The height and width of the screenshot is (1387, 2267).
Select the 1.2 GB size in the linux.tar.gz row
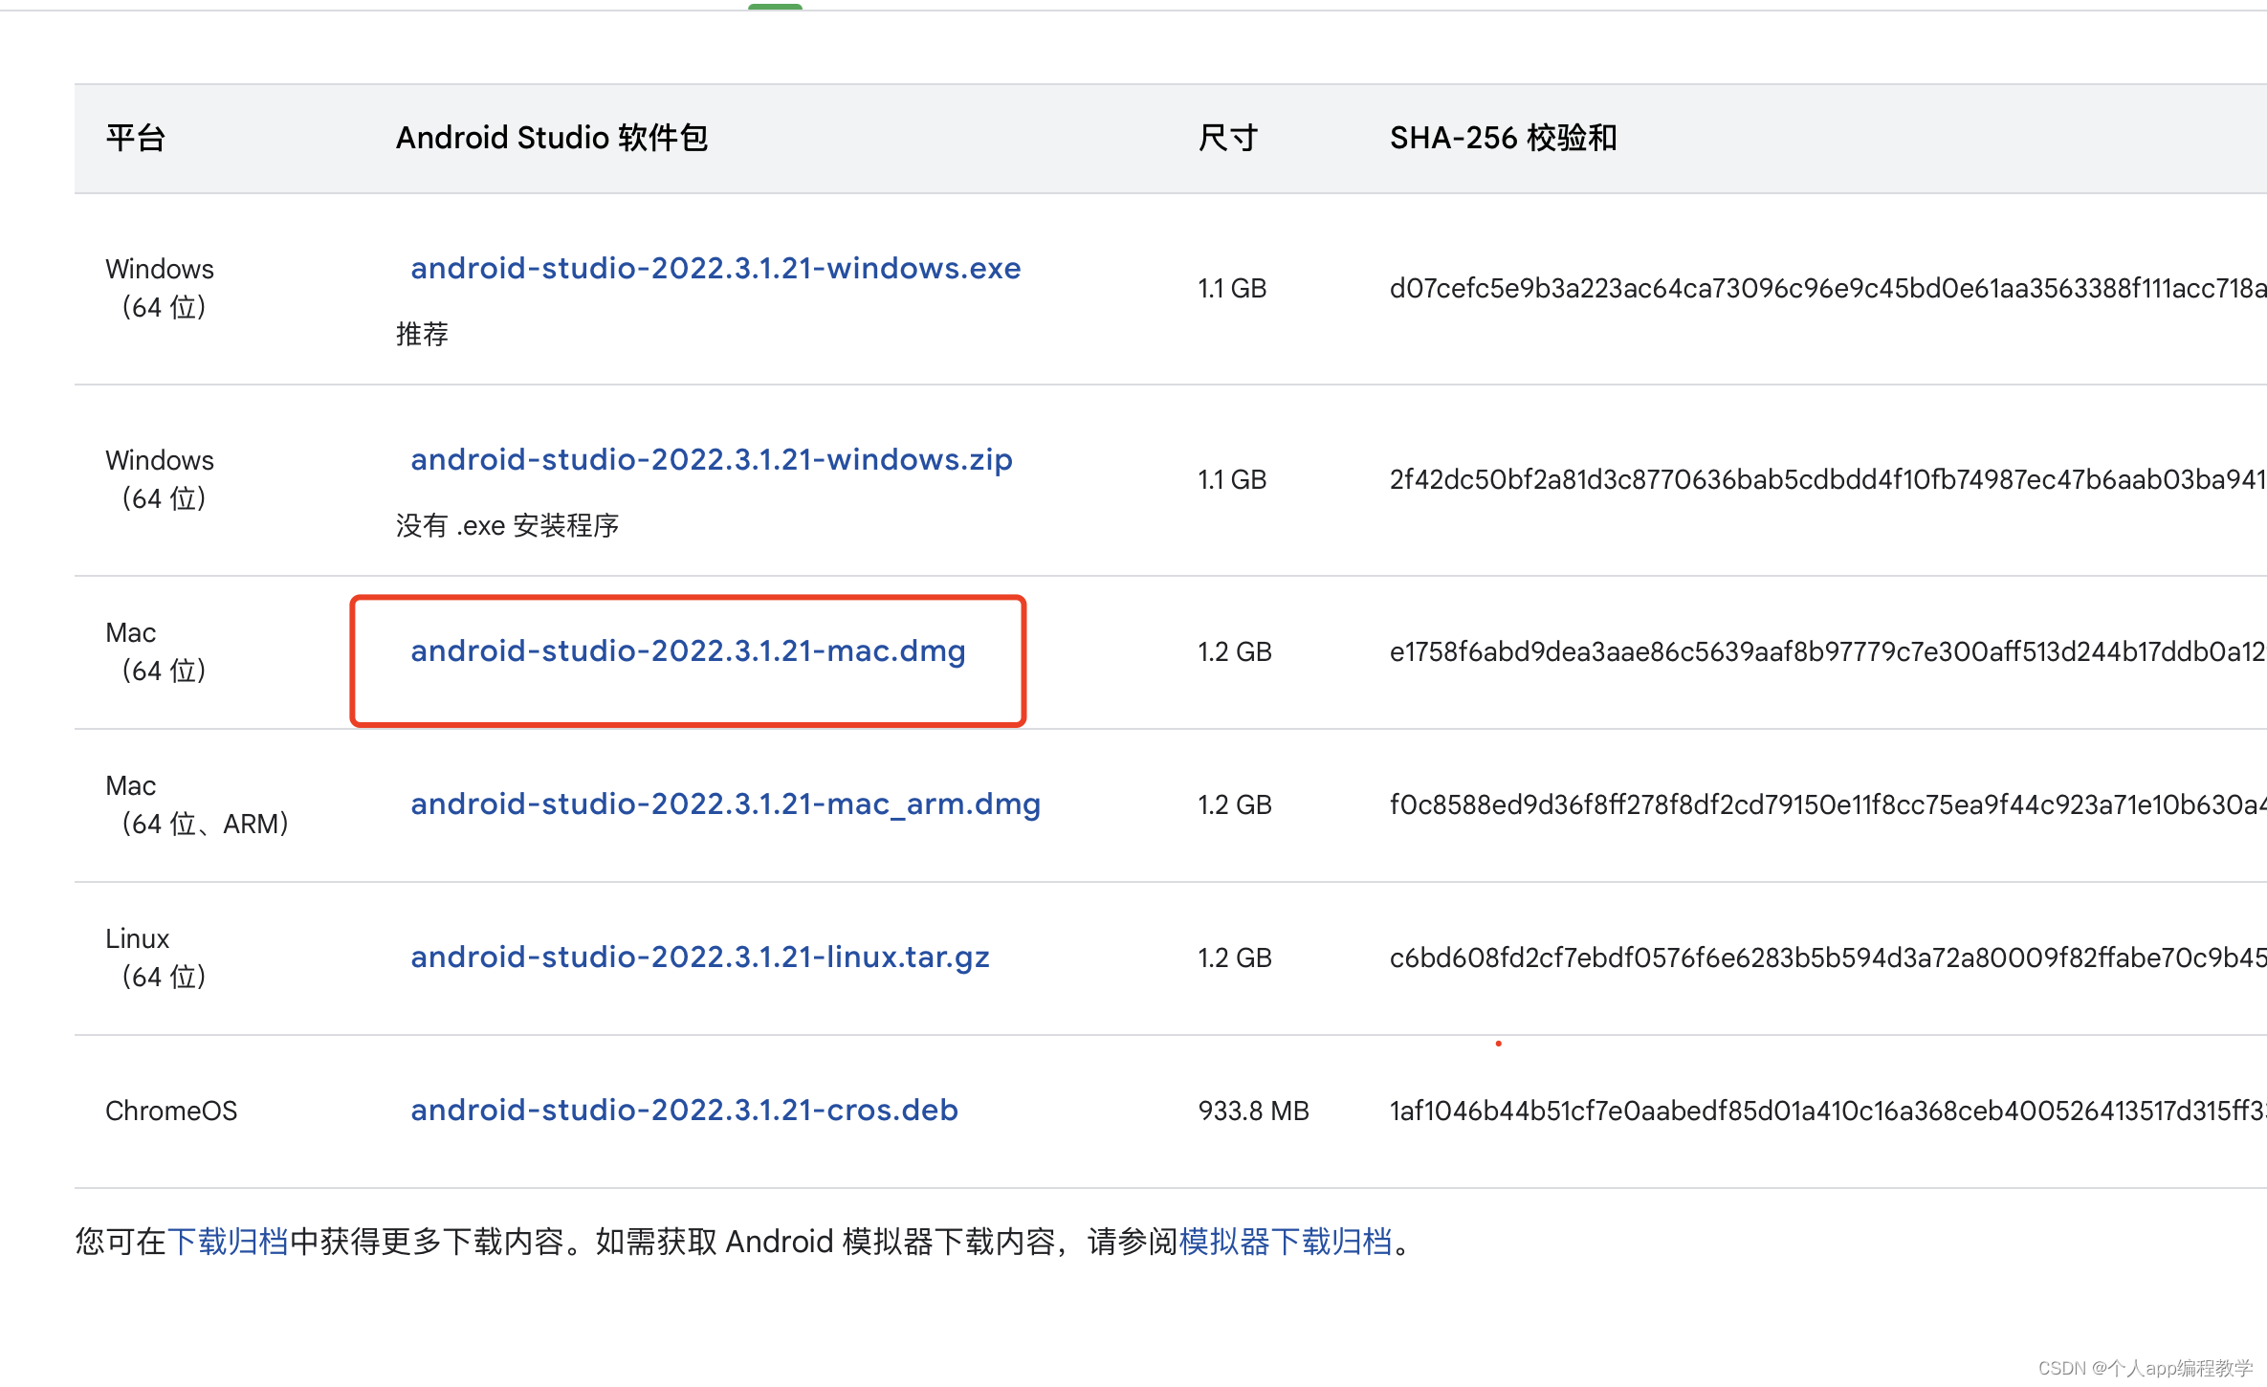click(1235, 958)
